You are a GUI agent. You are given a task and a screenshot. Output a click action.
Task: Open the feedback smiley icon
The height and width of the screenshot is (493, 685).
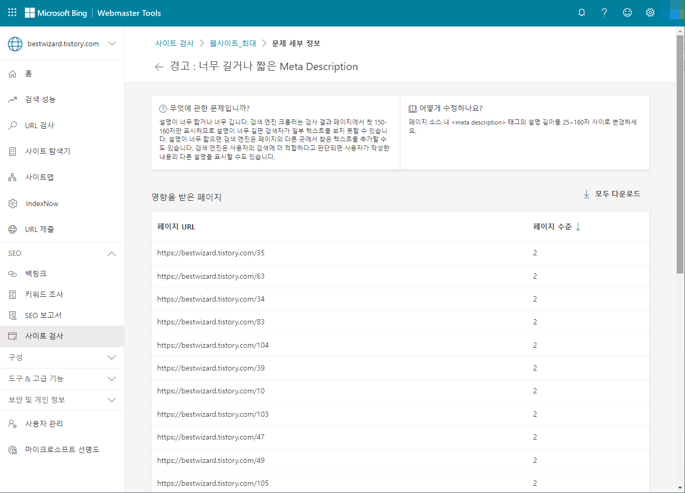(x=627, y=12)
